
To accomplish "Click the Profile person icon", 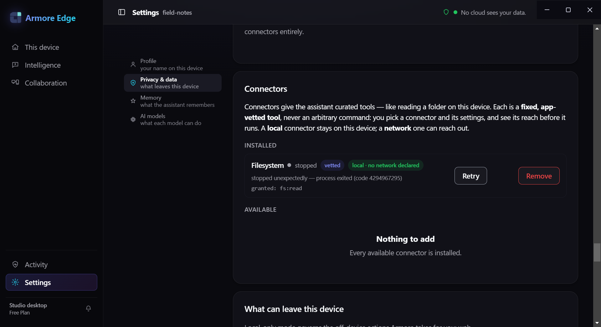I will pos(133,64).
